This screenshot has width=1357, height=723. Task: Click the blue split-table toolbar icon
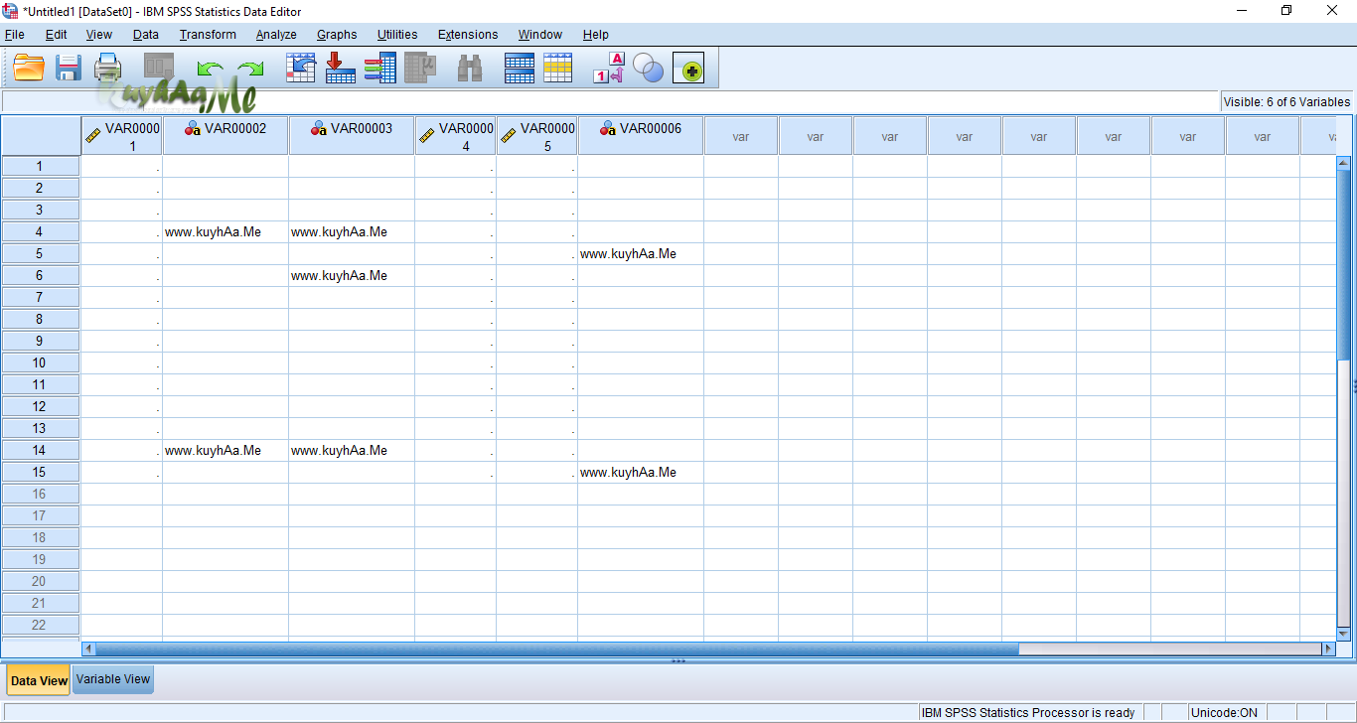coord(520,68)
